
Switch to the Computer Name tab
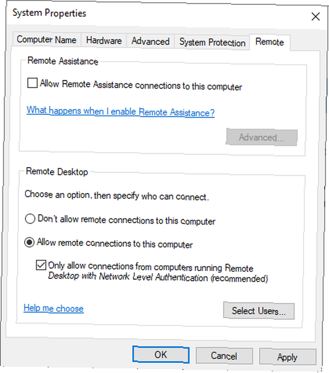(47, 40)
